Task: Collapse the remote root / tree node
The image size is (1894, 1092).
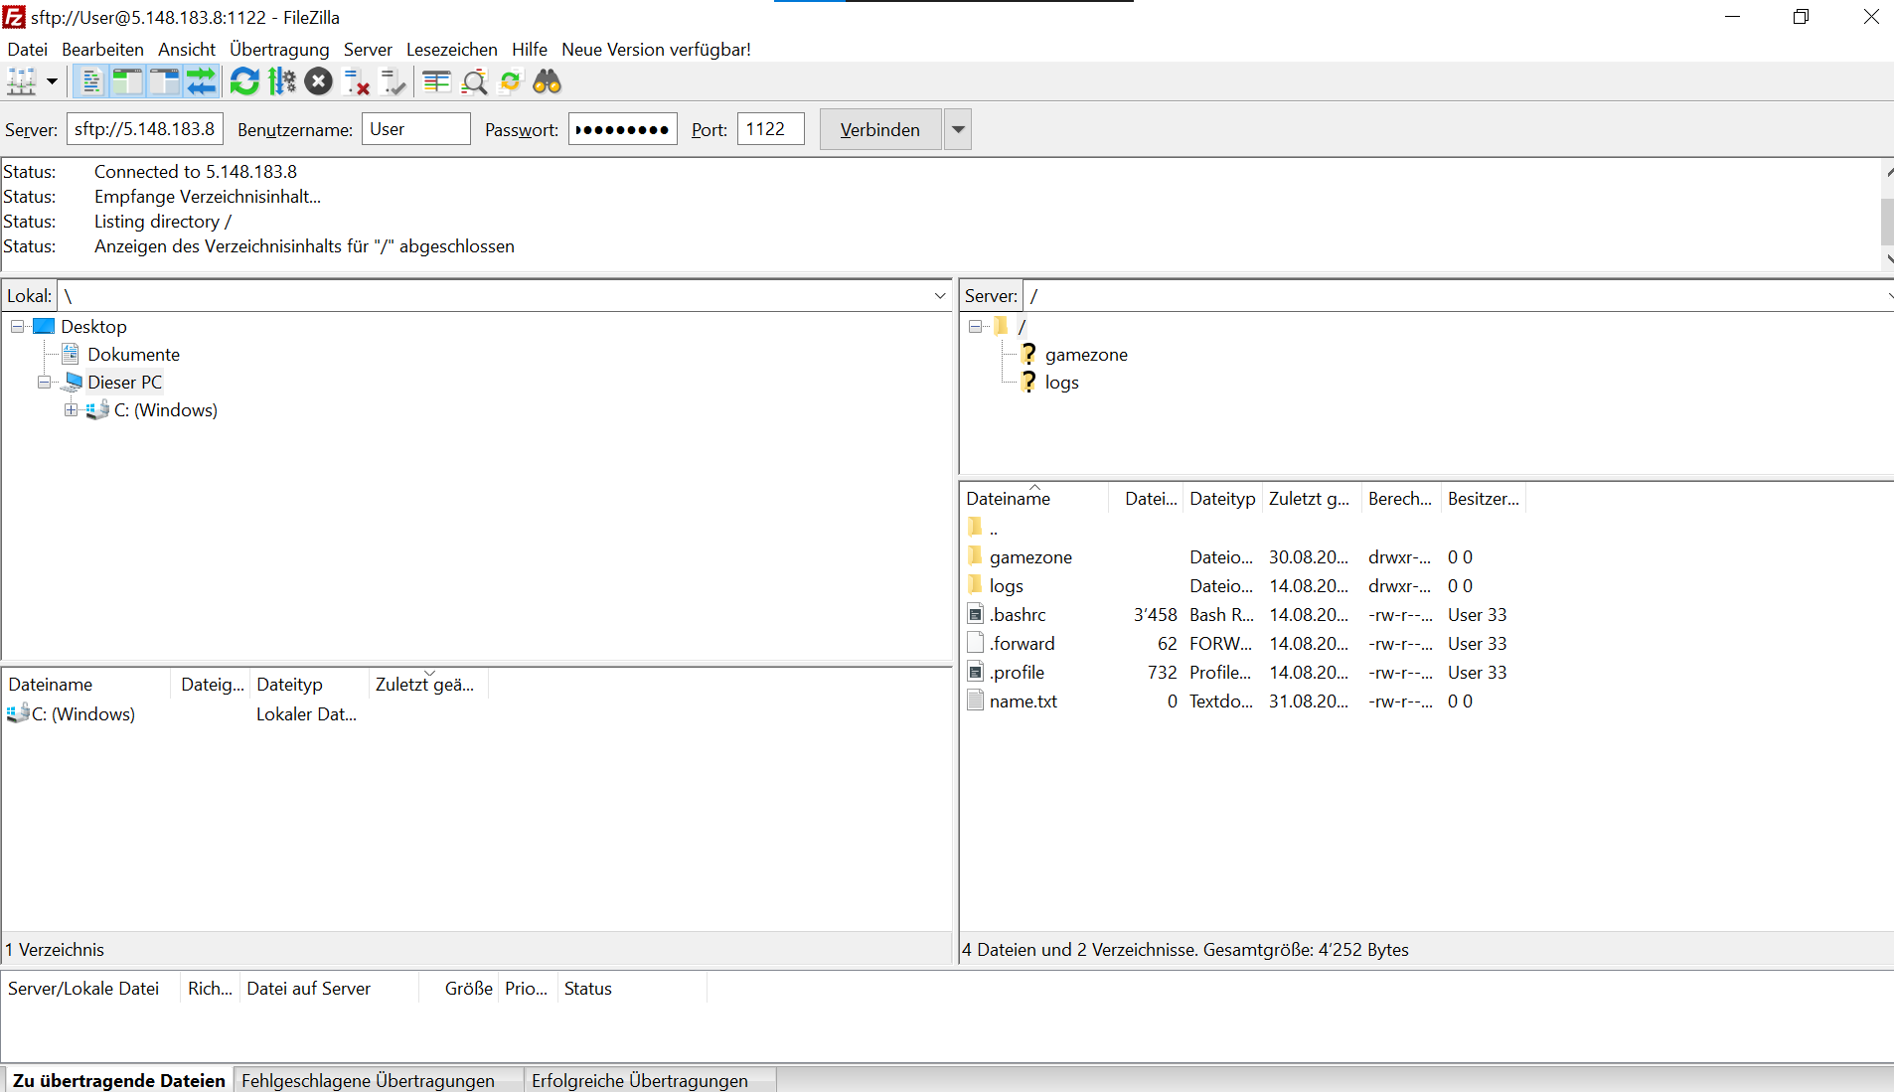Action: click(x=976, y=326)
